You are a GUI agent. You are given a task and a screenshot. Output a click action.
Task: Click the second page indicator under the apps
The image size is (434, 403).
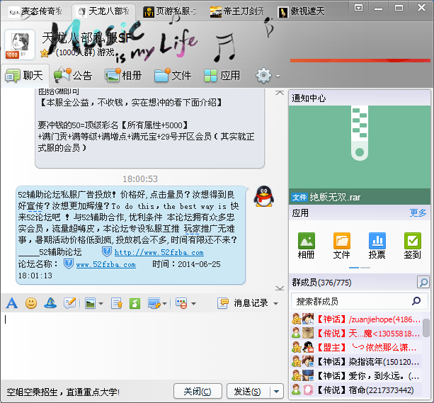pyautogui.click(x=365, y=268)
